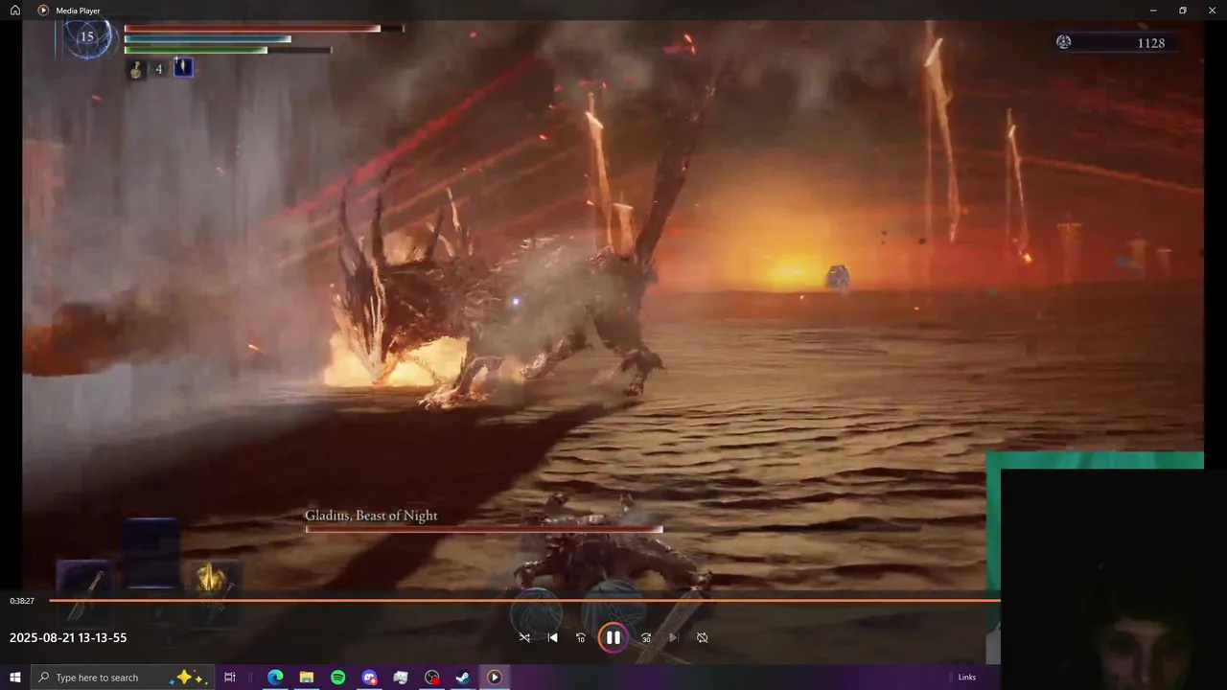1227x690 pixels.
Task: Jump to the next track
Action: (x=674, y=637)
